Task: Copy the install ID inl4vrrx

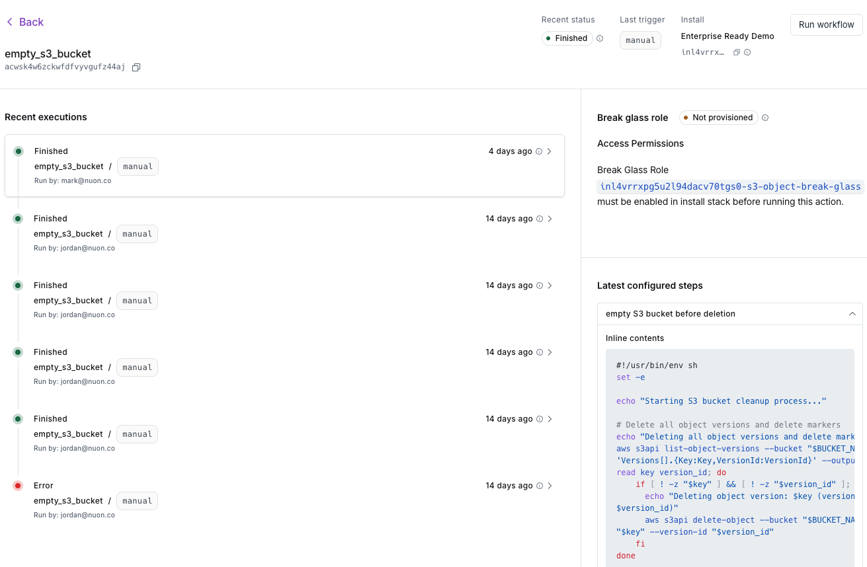Action: (x=737, y=52)
